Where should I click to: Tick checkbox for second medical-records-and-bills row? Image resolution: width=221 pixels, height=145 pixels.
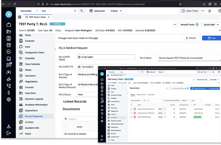click(x=131, y=113)
